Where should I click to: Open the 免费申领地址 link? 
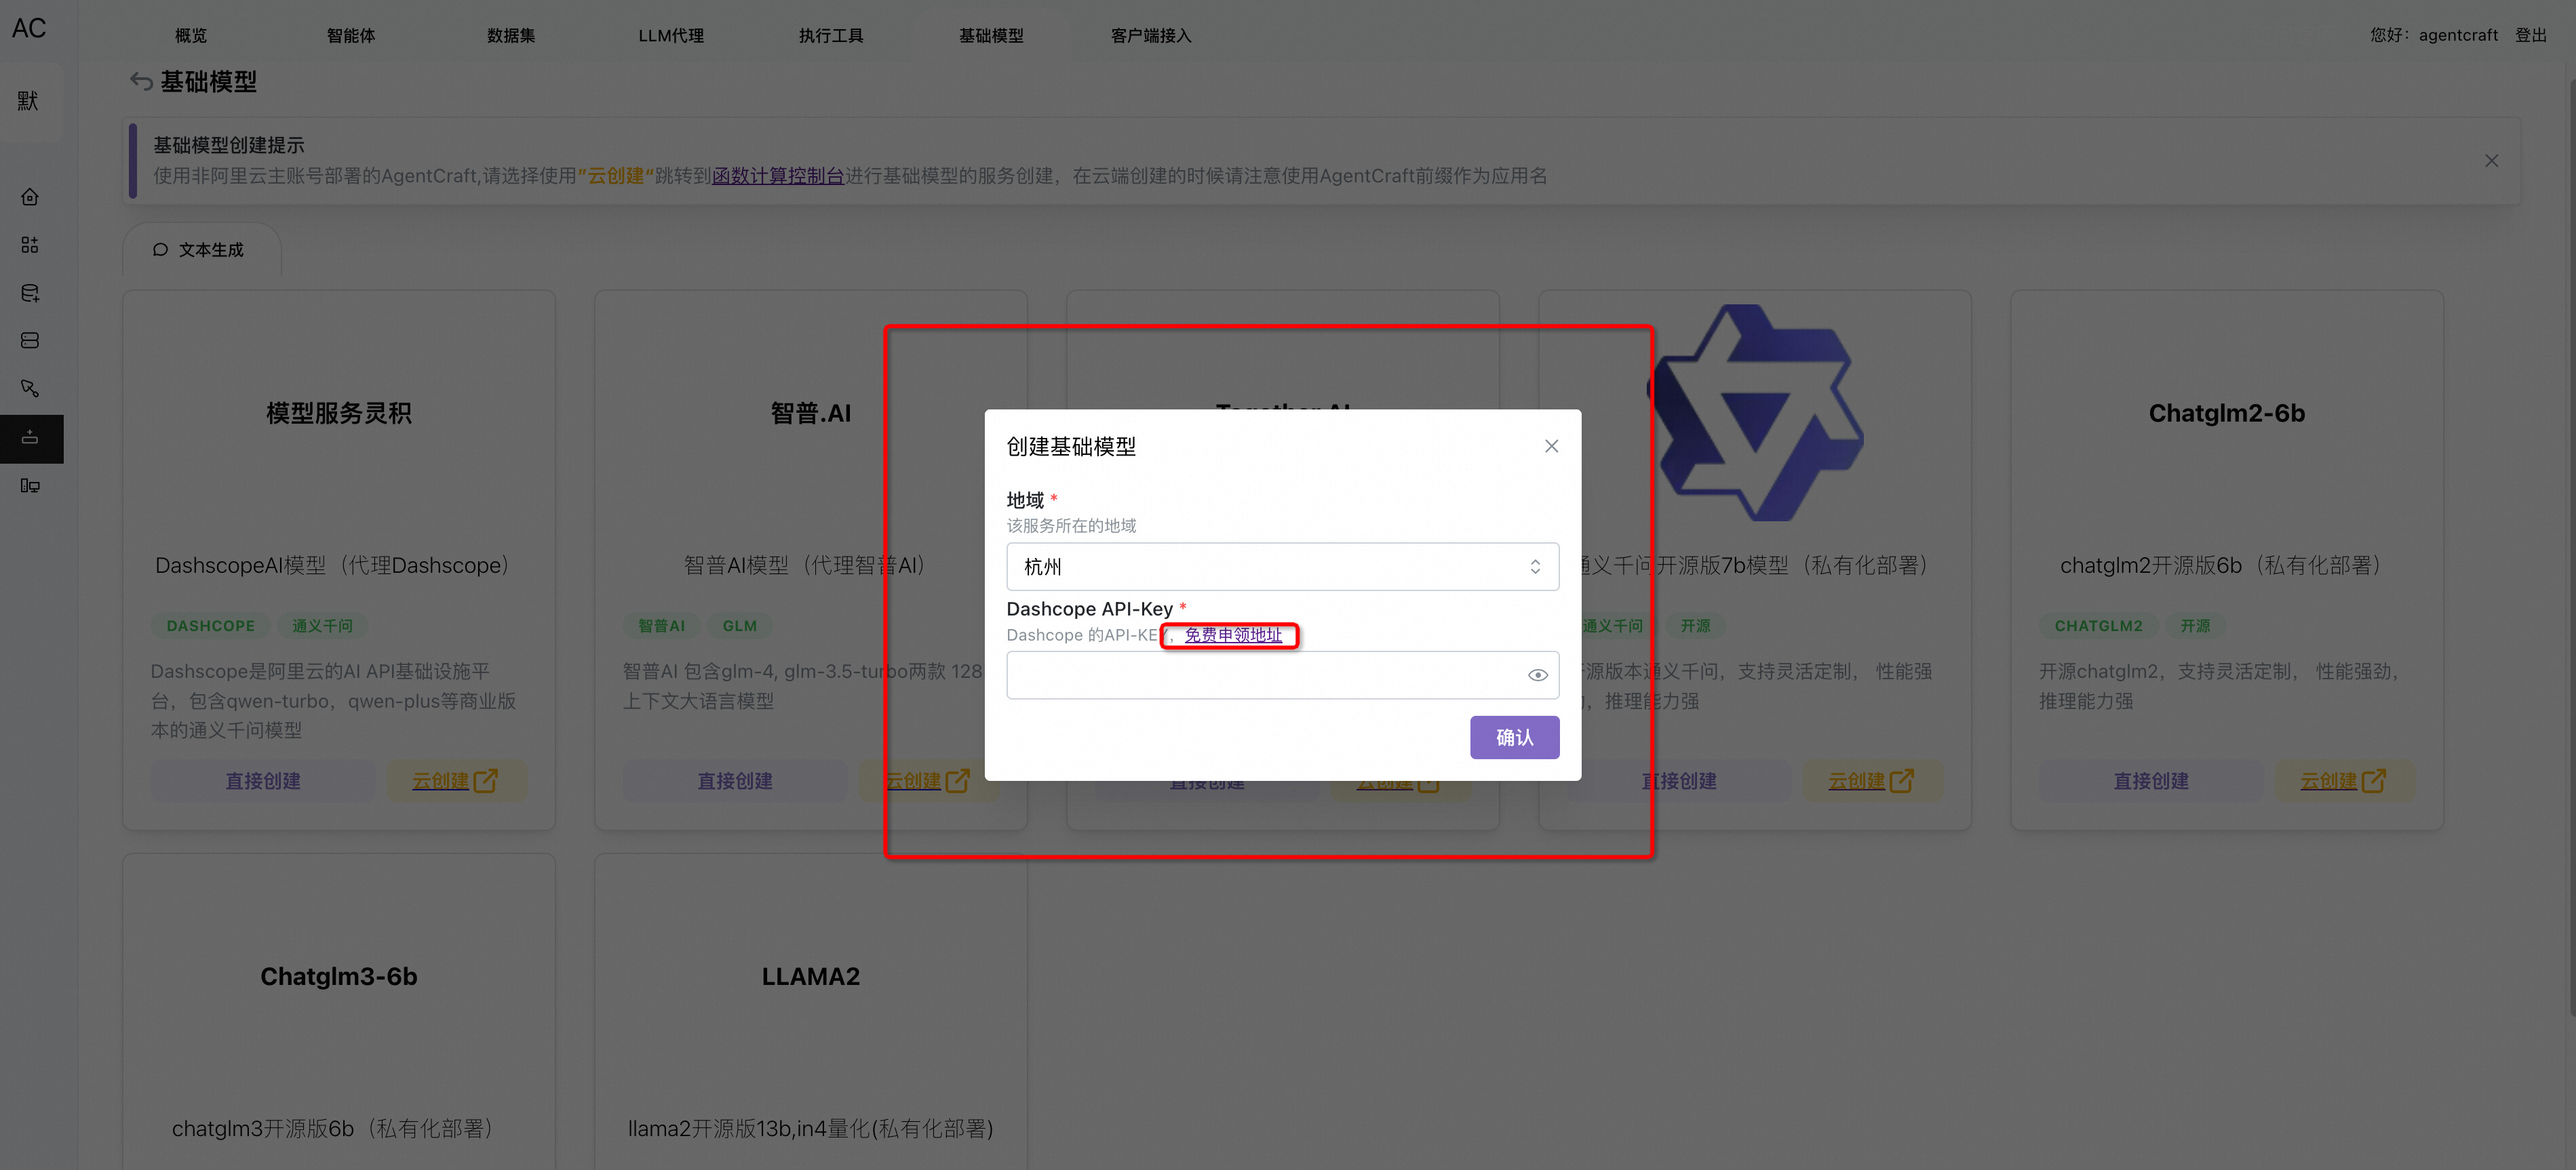tap(1233, 634)
